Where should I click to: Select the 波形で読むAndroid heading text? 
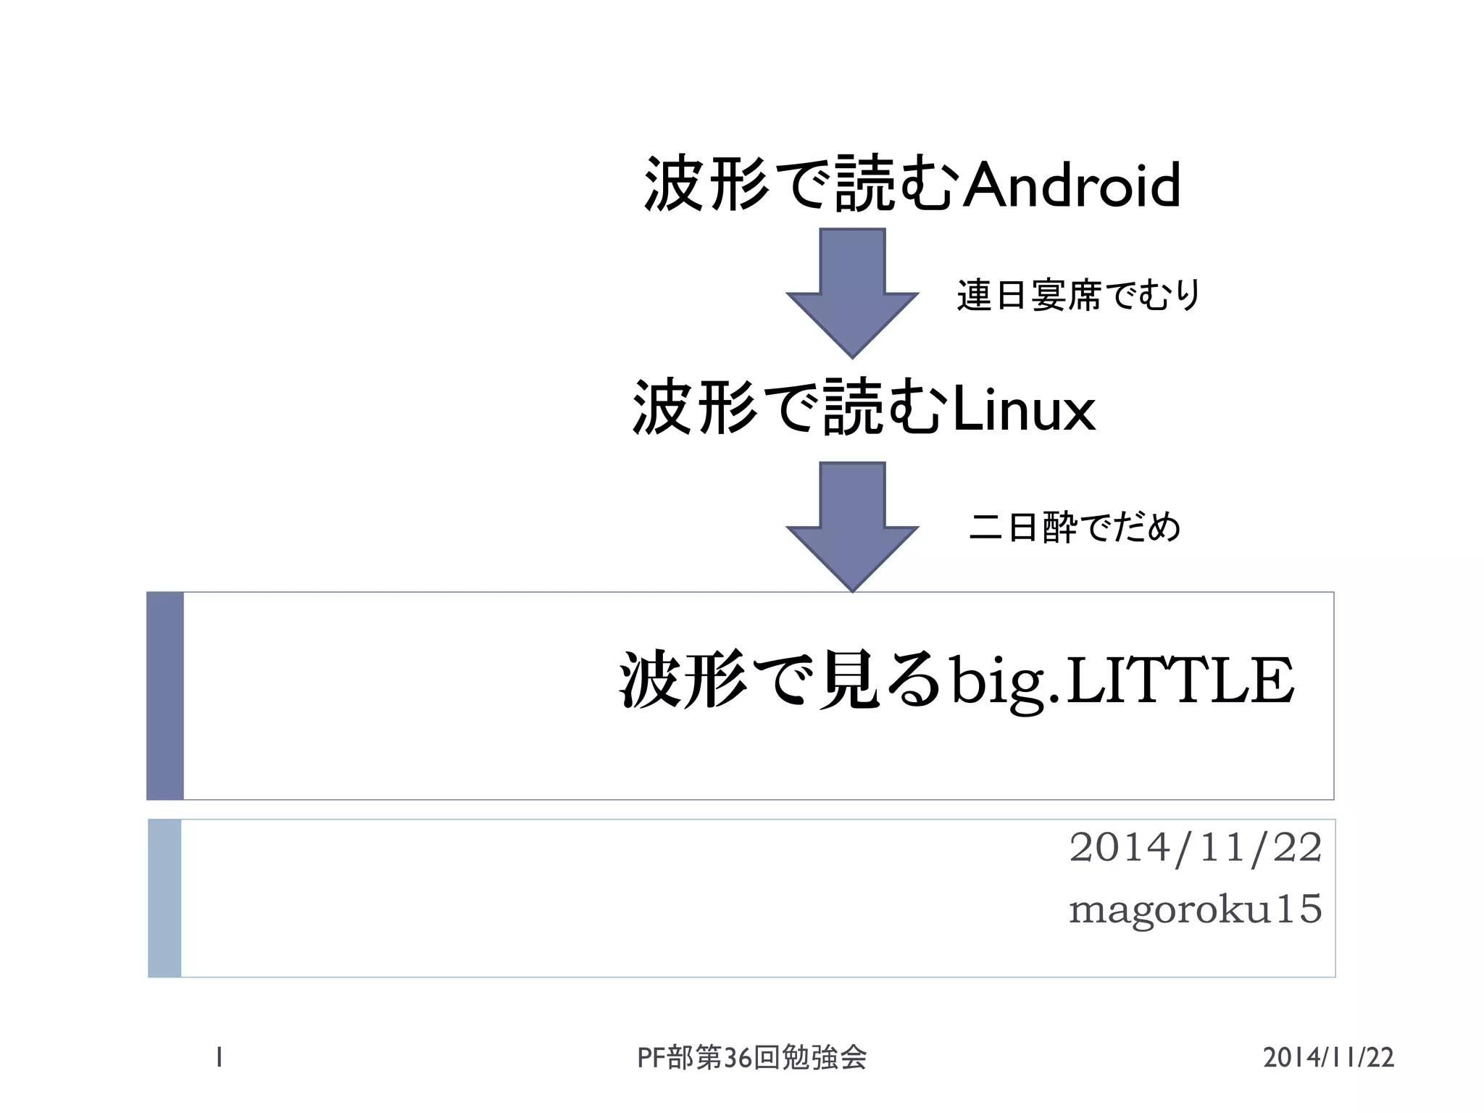[x=912, y=184]
